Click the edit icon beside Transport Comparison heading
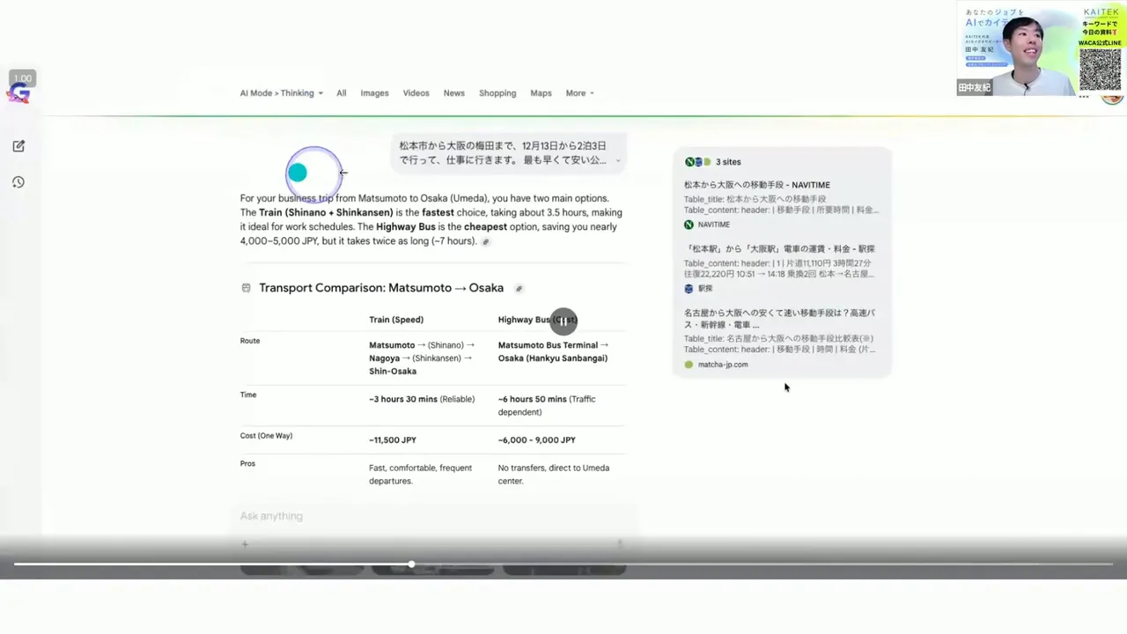Screen dimensions: 1127x634 (519, 288)
